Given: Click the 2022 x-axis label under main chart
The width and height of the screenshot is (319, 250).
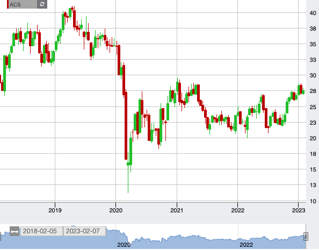Looking at the screenshot, I should (237, 210).
